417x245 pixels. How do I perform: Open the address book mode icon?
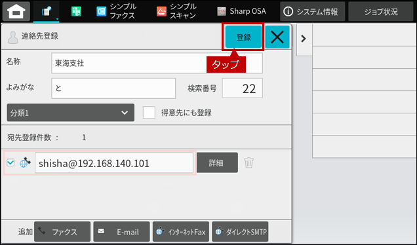click(47, 11)
